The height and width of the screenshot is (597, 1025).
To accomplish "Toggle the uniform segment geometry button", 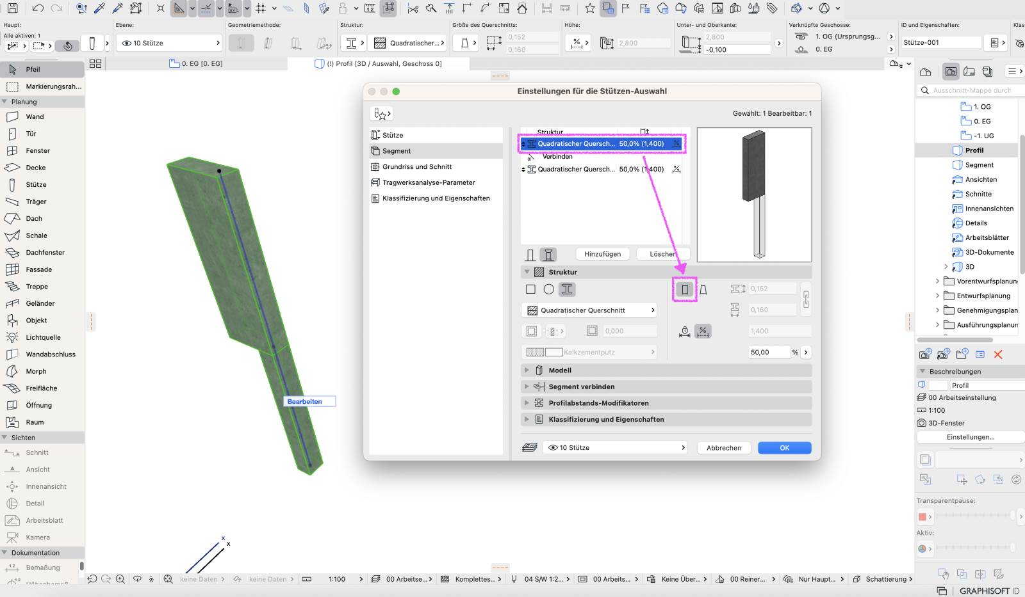I will tap(685, 290).
